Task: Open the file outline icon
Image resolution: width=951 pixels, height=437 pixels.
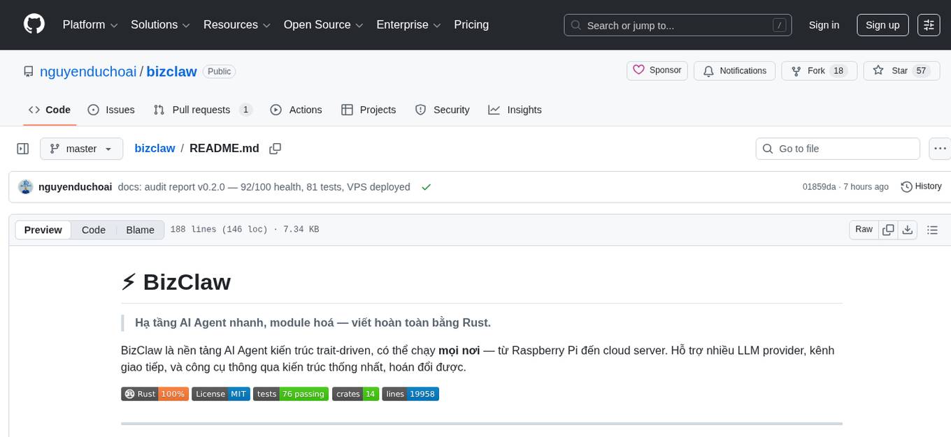Action: [933, 229]
